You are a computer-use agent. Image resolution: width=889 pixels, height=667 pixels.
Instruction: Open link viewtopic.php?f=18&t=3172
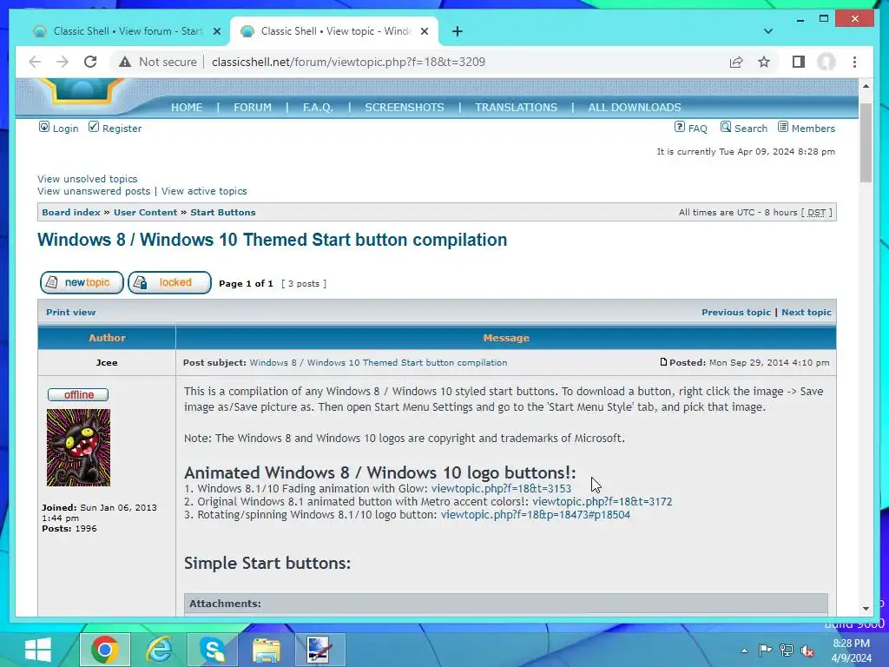(603, 501)
